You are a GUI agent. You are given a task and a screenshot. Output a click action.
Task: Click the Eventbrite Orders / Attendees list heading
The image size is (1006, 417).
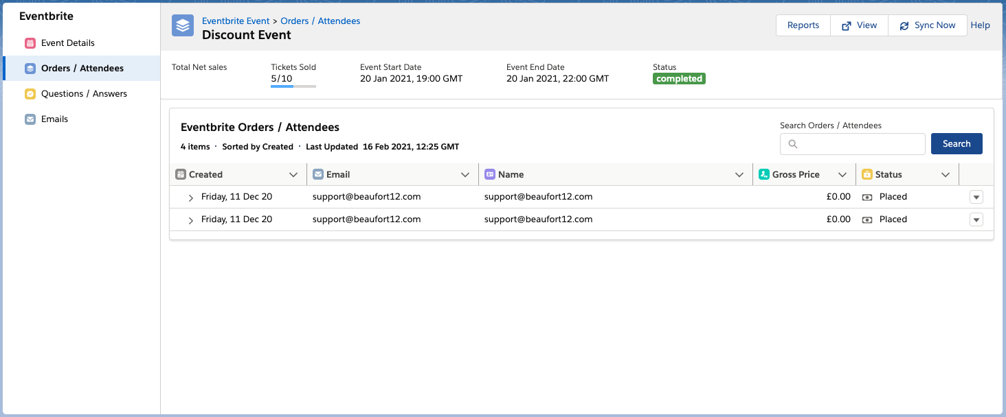pos(260,128)
